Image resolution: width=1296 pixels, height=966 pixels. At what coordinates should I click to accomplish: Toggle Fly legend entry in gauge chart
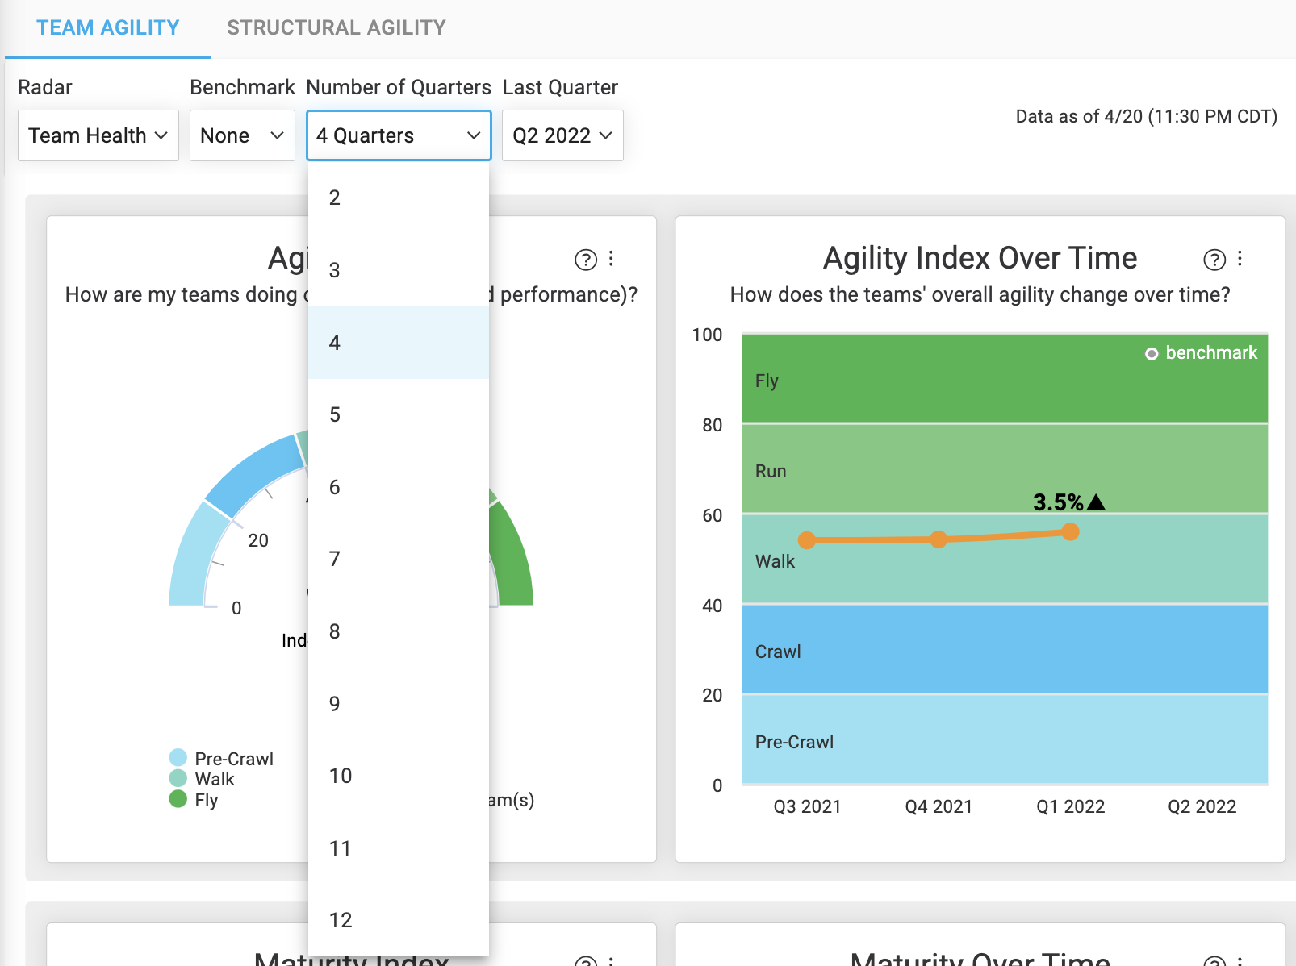click(x=194, y=800)
